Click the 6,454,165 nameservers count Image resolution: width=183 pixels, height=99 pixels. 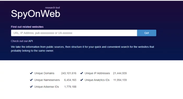(x=70, y=80)
